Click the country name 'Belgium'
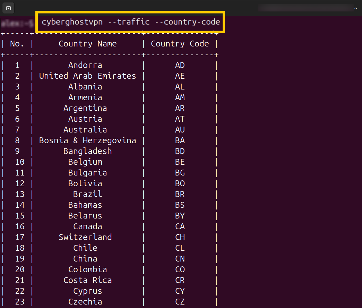The image size is (362, 308). tap(85, 162)
